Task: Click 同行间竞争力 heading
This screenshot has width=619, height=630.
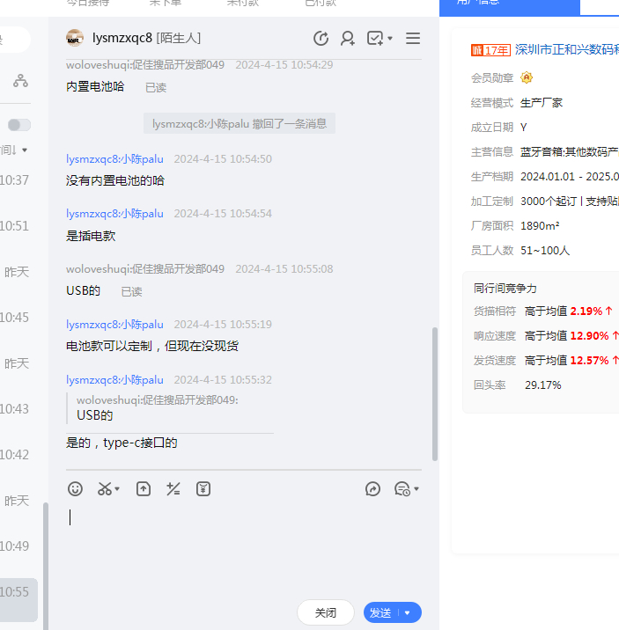Action: pyautogui.click(x=505, y=288)
